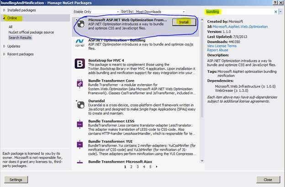Select the Bootstrap for MVC 4 title

pyautogui.click(x=106, y=61)
